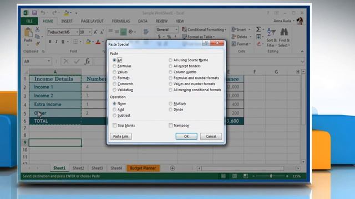Click the New Sheet plus icon
The width and height of the screenshot is (355, 199).
tap(173, 168)
